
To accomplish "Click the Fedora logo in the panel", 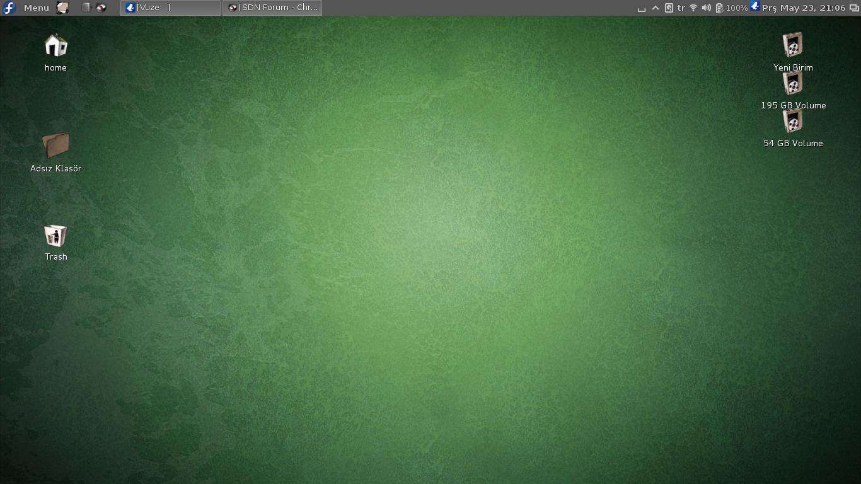I will click(x=9, y=8).
